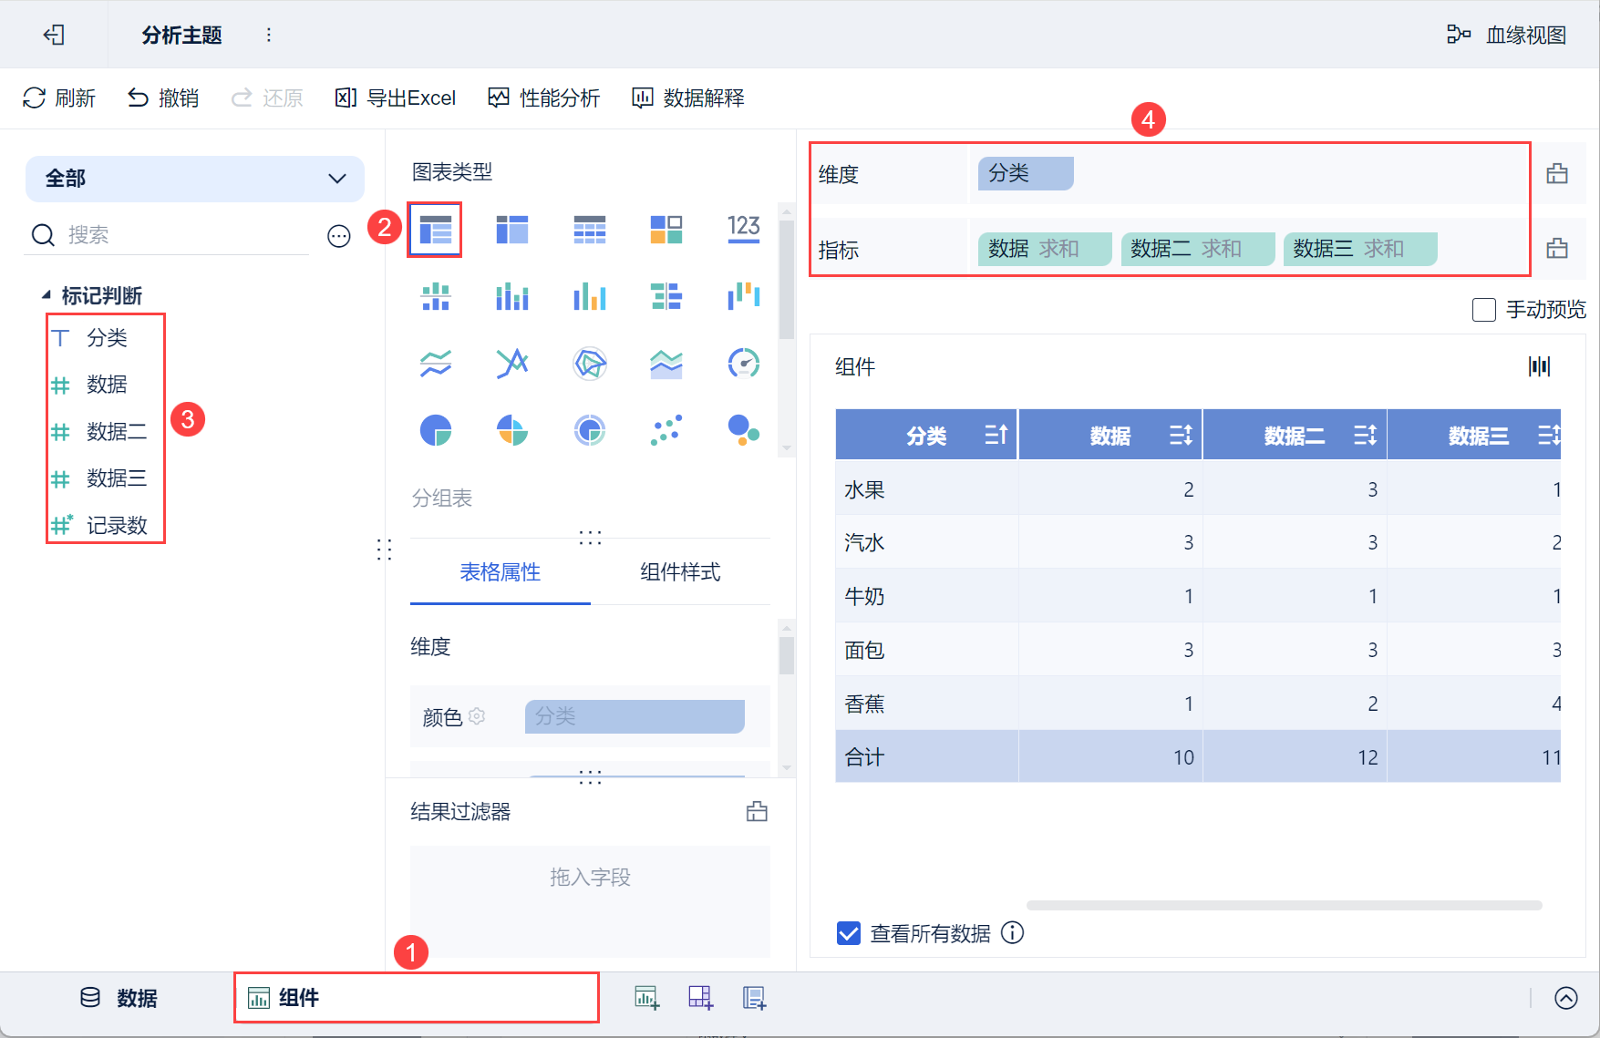Switch to the 表格属性 tab

[x=501, y=572]
